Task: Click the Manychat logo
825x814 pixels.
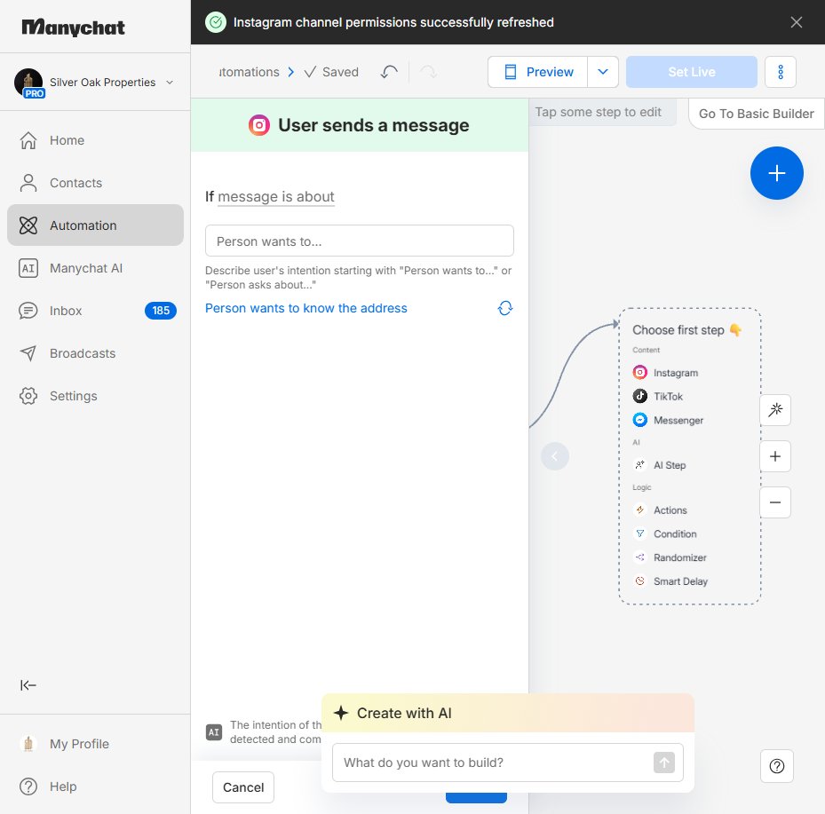Action: click(x=73, y=28)
